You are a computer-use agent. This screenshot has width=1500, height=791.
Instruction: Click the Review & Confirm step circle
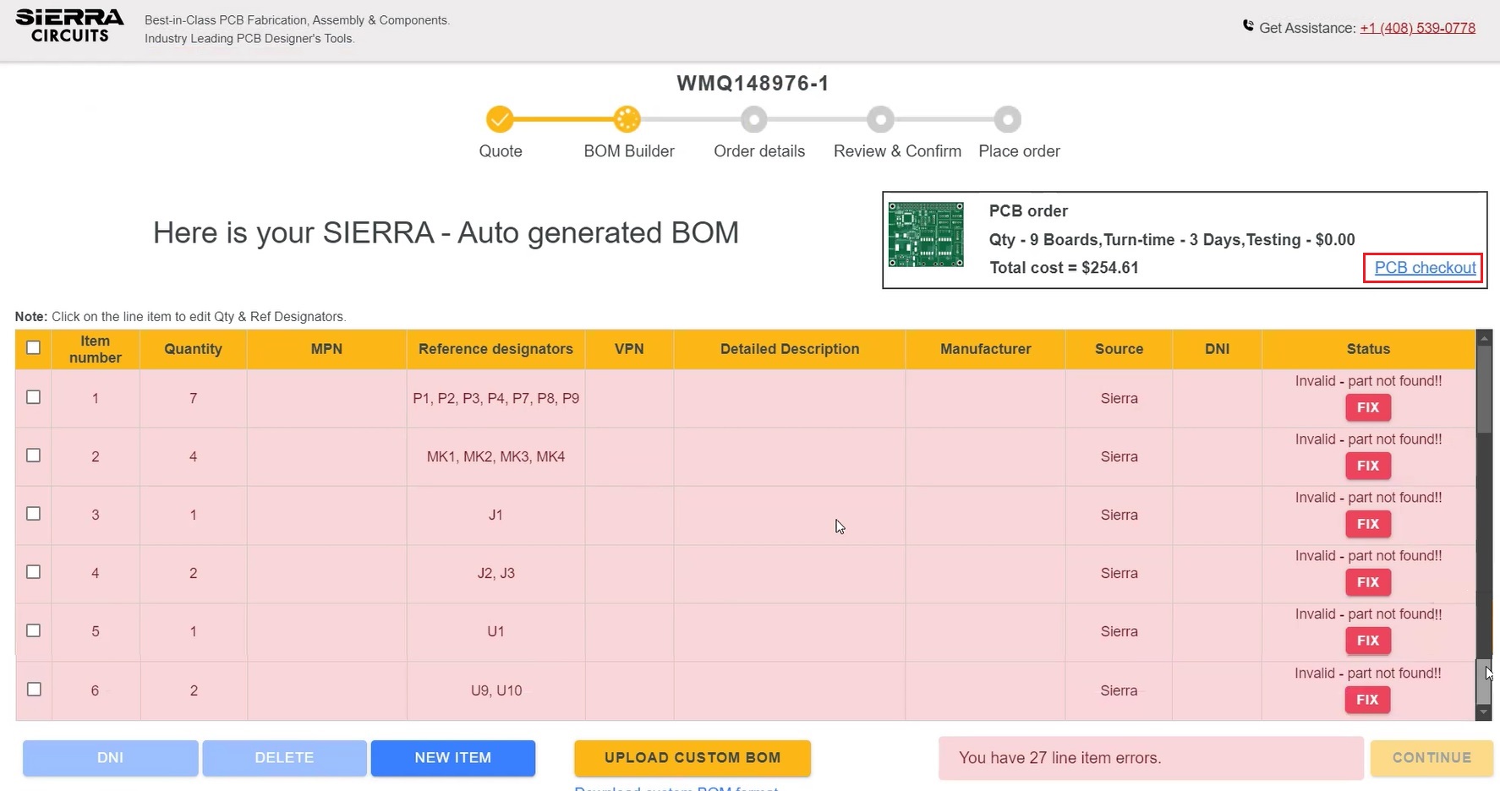[x=880, y=119]
